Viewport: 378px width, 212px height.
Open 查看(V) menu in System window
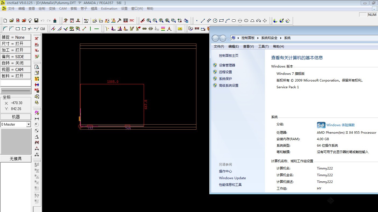(248, 47)
